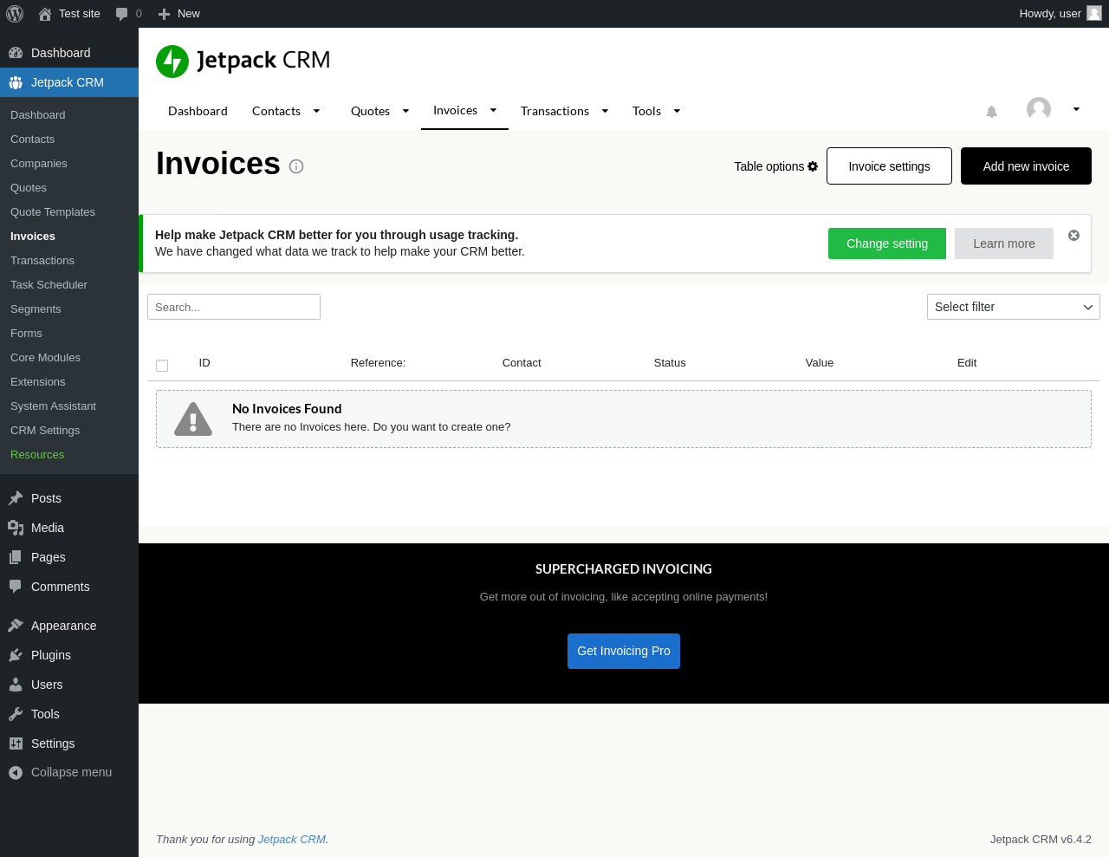Screen dimensions: 1109x857
Task: Open Companies in the CRM sidebar
Action: pos(39,163)
